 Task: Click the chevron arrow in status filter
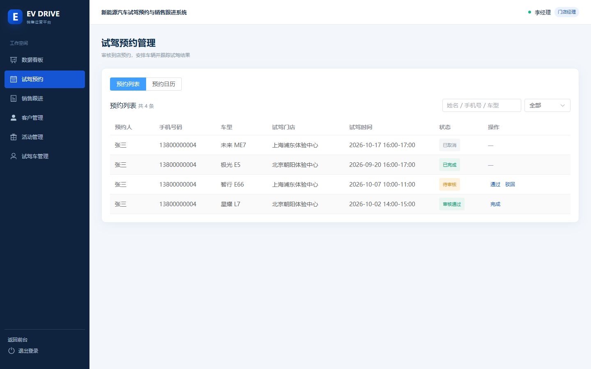[563, 105]
